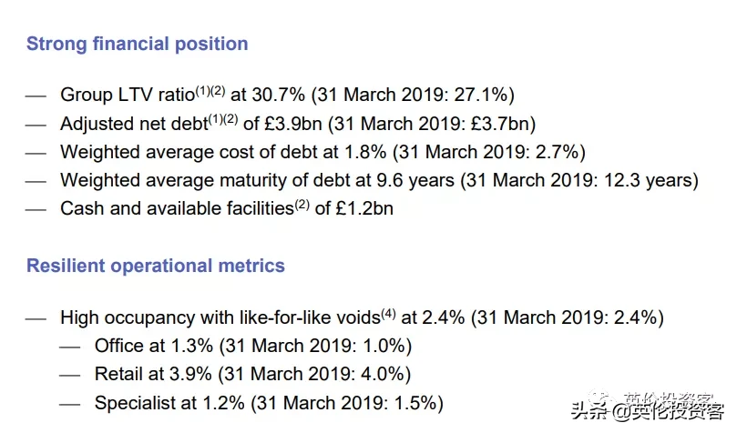Viewport: 737px width, 433px height.
Task: Select the "Office at 1.3%" sub-item
Action: [253, 346]
